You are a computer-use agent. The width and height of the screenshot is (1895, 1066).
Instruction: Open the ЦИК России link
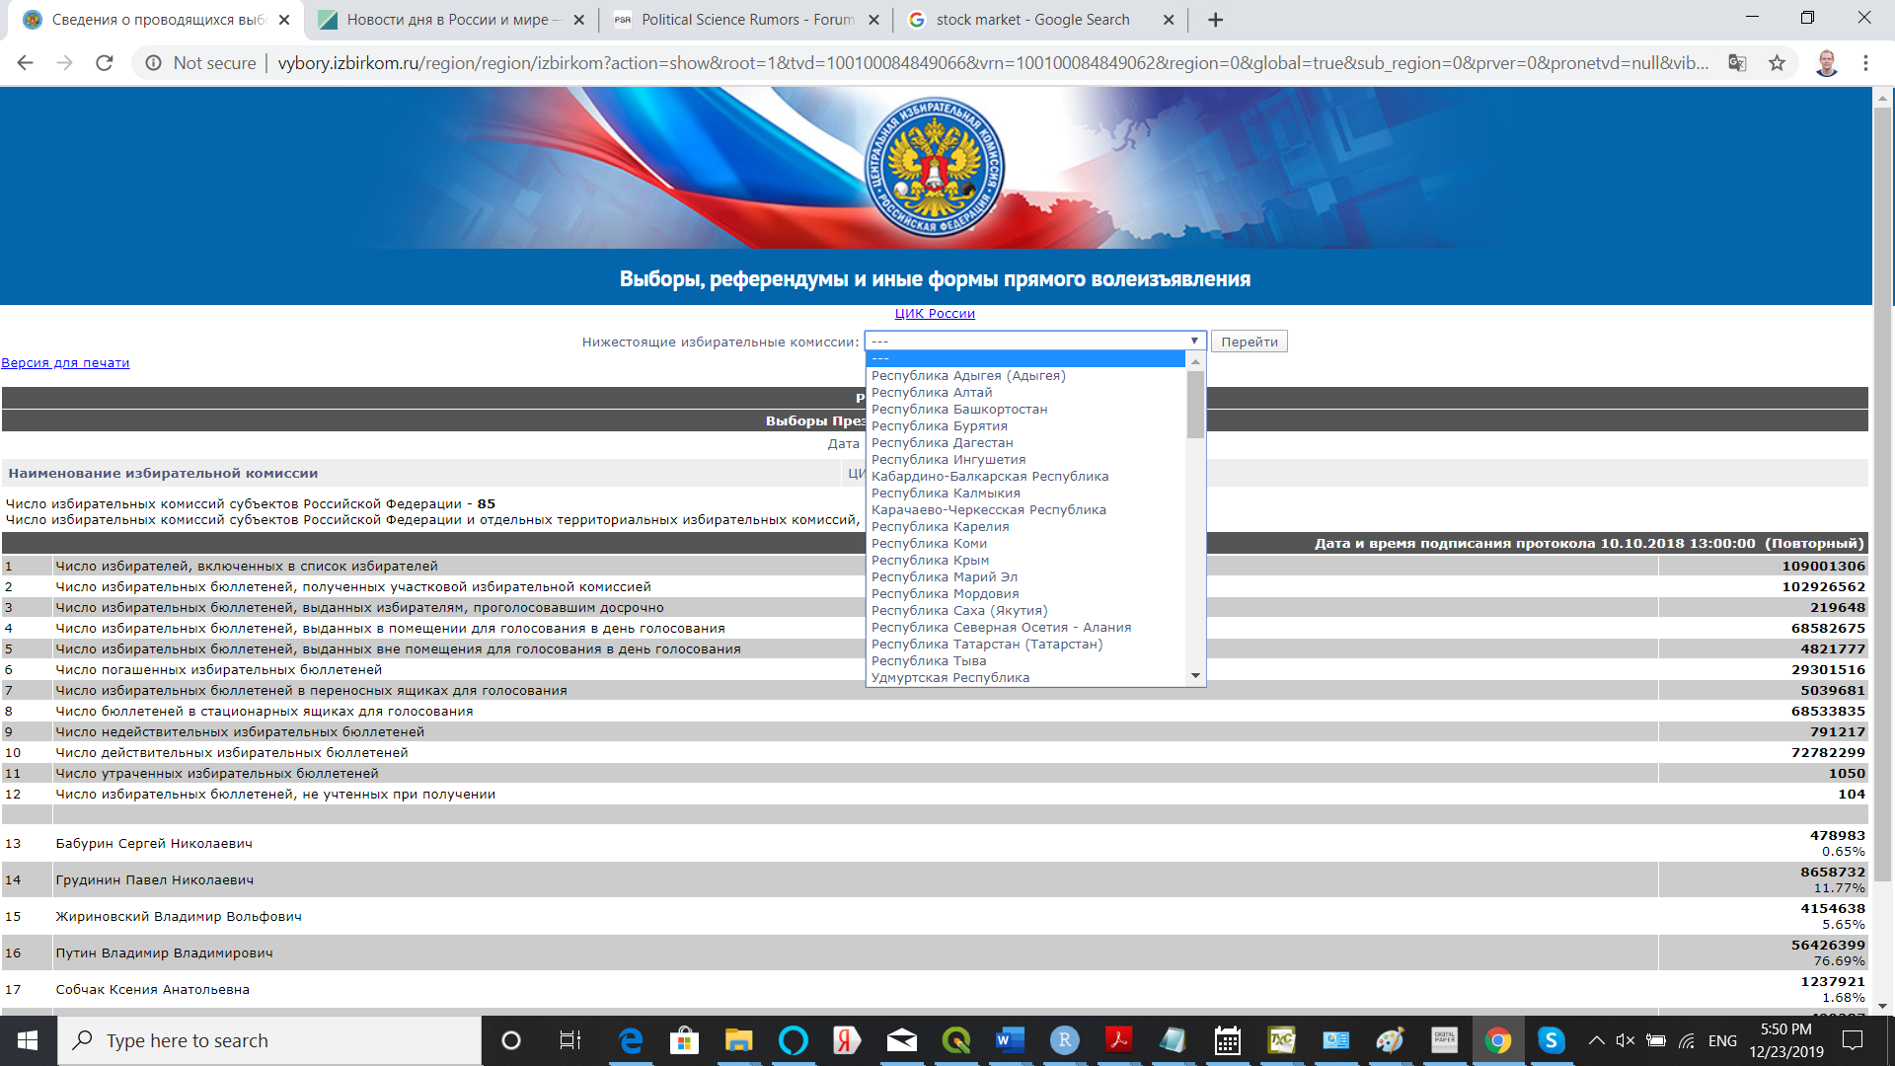pyautogui.click(x=934, y=314)
